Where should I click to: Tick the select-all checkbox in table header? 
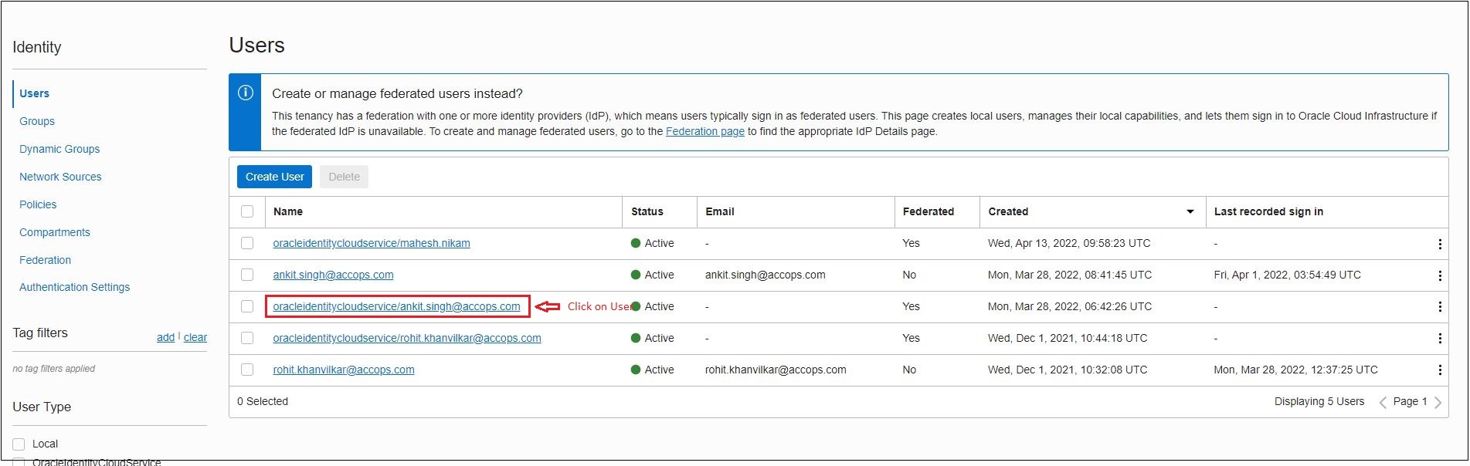pyautogui.click(x=247, y=211)
